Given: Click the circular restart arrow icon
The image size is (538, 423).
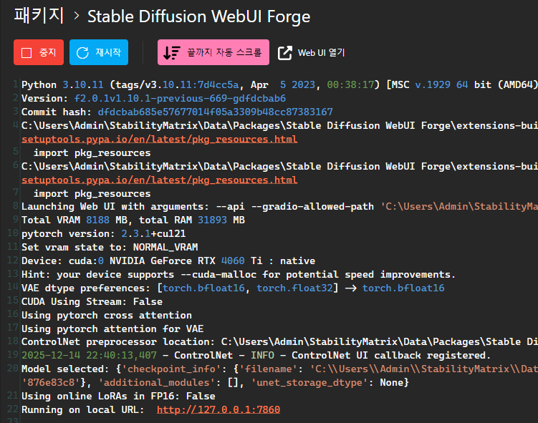Looking at the screenshot, I should click(82, 53).
